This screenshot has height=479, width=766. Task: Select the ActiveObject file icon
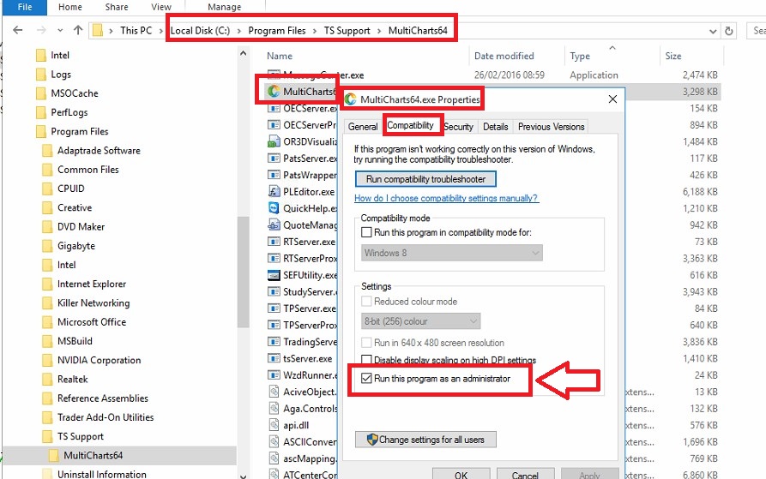pos(274,392)
